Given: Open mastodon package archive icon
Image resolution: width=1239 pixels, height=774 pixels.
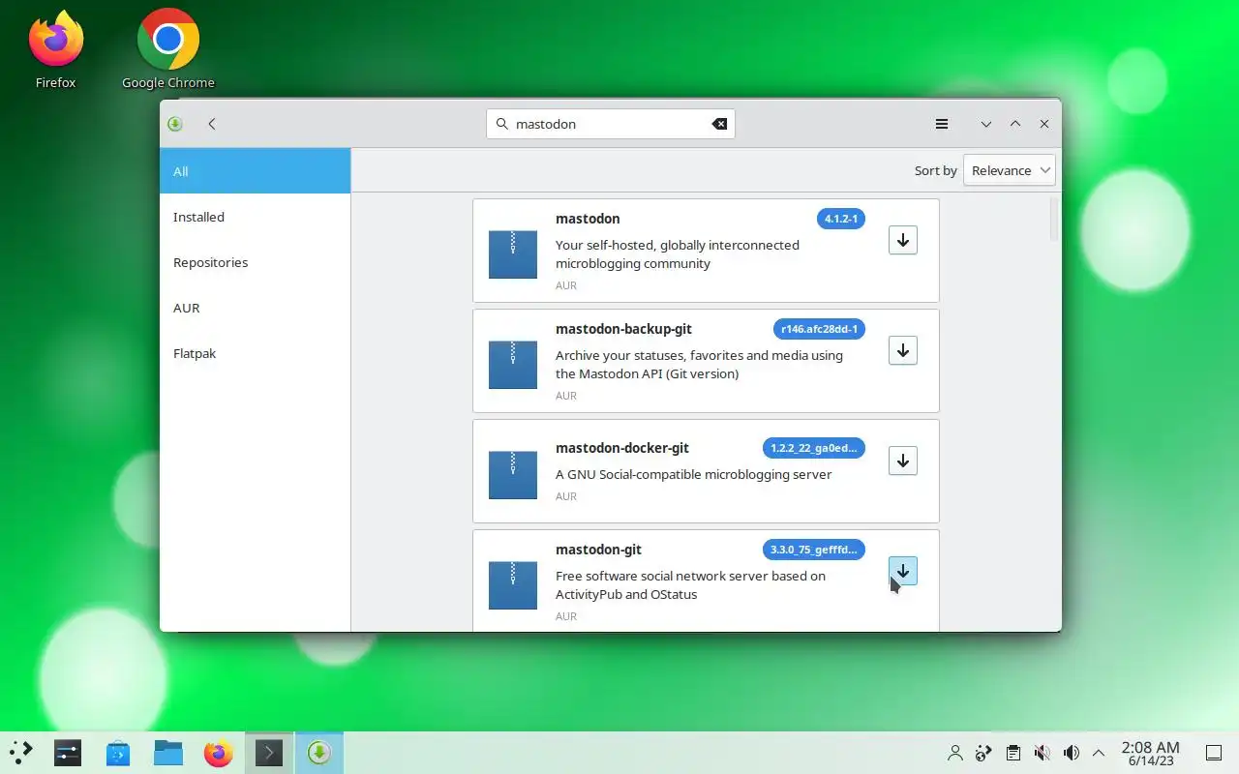Looking at the screenshot, I should coord(512,254).
